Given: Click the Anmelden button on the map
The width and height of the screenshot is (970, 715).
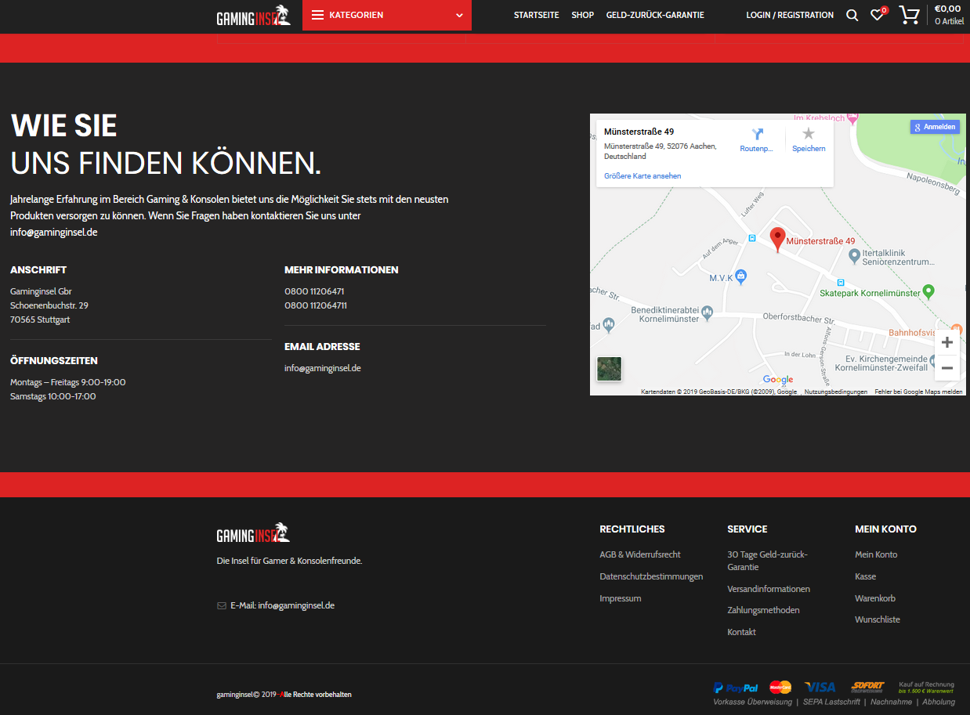Looking at the screenshot, I should pyautogui.click(x=935, y=127).
